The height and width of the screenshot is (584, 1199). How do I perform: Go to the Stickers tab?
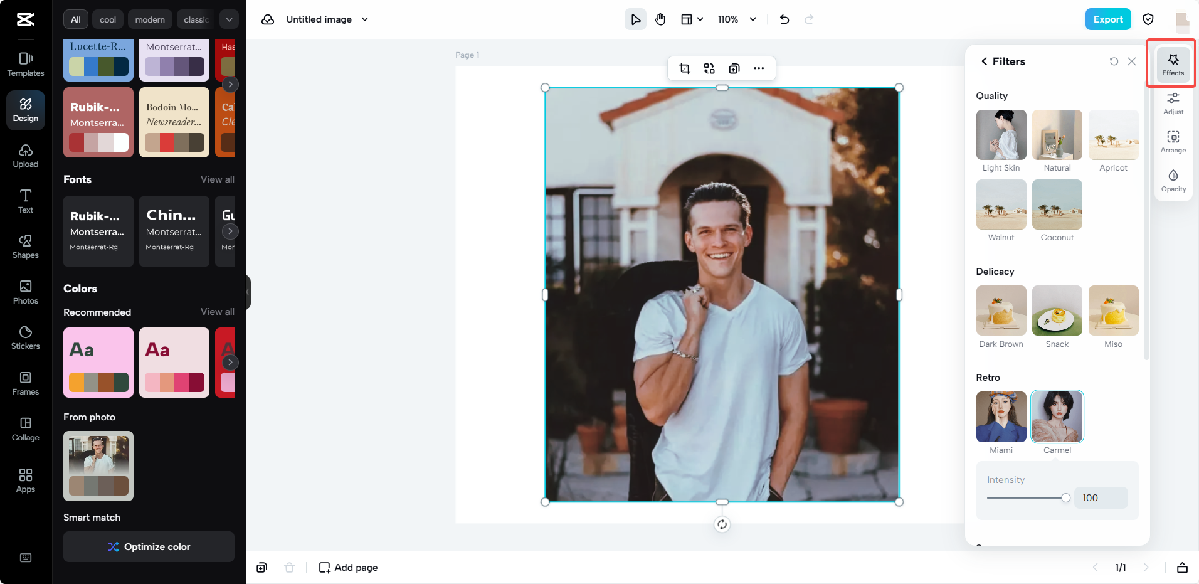25,337
